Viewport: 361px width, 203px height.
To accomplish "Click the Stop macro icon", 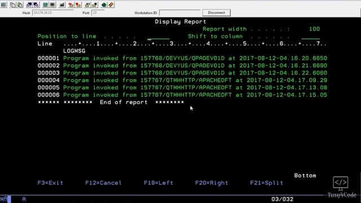I will pyautogui.click(x=78, y=5).
